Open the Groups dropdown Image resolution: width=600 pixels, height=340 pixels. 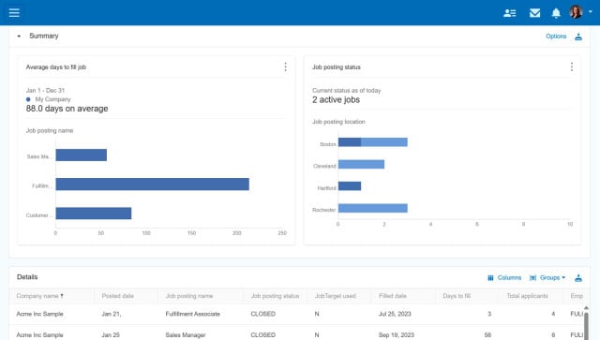pyautogui.click(x=547, y=277)
